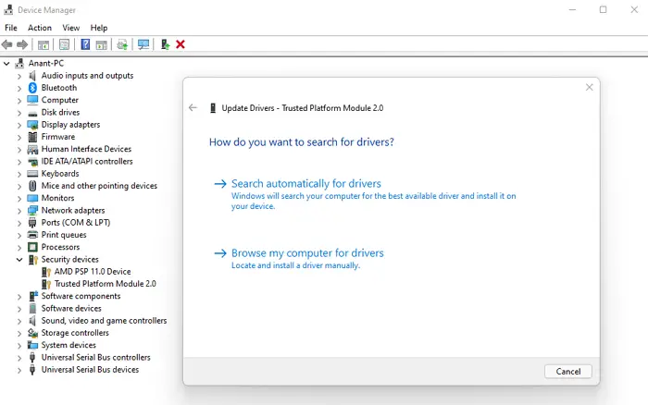The height and width of the screenshot is (405, 648).
Task: Click the Enable device toolbar icon
Action: pos(165,44)
